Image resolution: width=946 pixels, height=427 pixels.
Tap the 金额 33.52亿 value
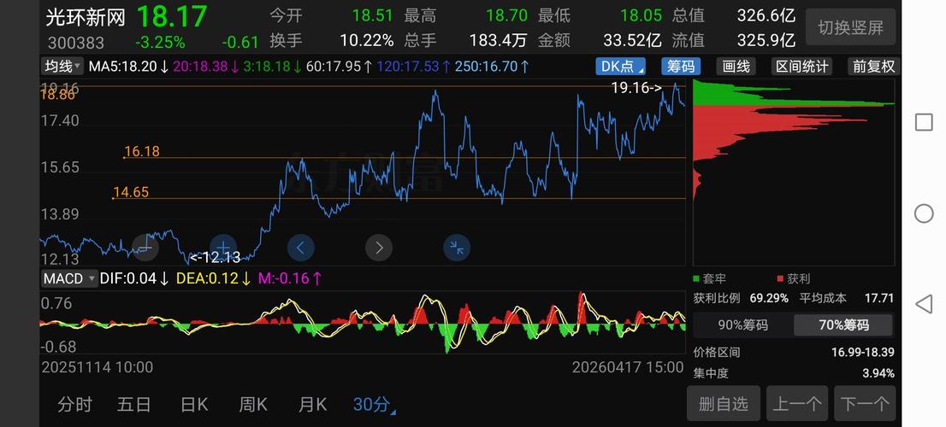(632, 40)
